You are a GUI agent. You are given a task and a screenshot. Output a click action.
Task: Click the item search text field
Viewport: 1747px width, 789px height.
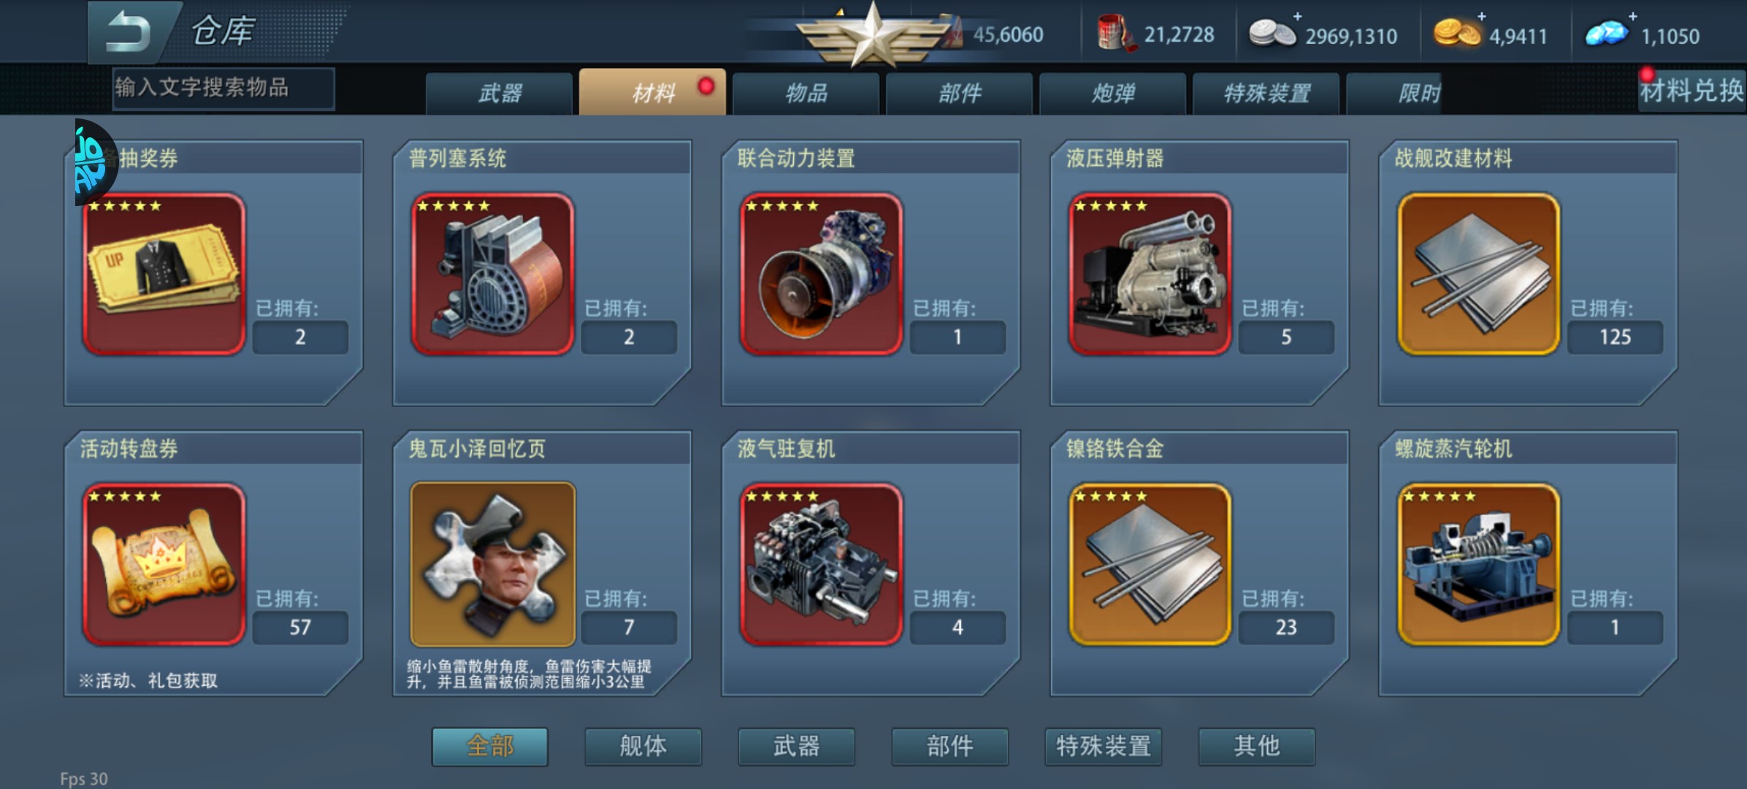[x=223, y=88]
